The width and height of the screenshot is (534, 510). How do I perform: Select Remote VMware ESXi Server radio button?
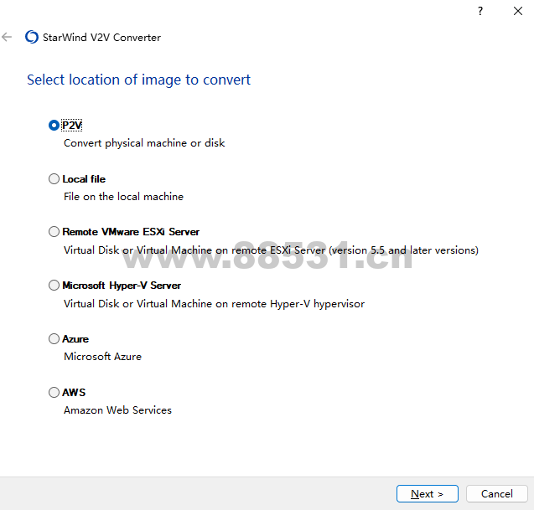coord(54,232)
